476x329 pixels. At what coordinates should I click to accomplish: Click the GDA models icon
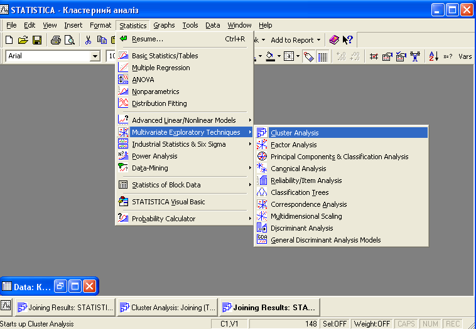tap(262, 239)
